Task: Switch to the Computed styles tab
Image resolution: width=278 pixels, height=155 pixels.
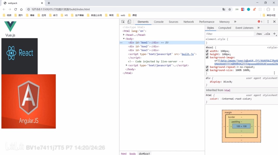Action: click(225, 28)
